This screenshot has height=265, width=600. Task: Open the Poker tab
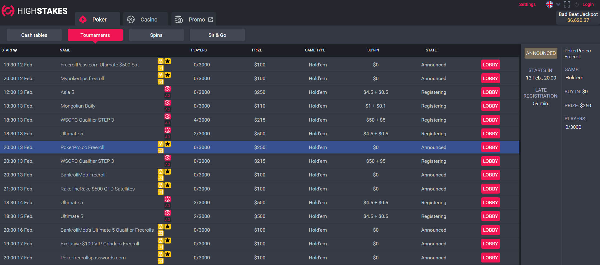(x=98, y=19)
